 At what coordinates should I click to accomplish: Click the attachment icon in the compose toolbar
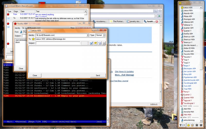(x=100, y=43)
